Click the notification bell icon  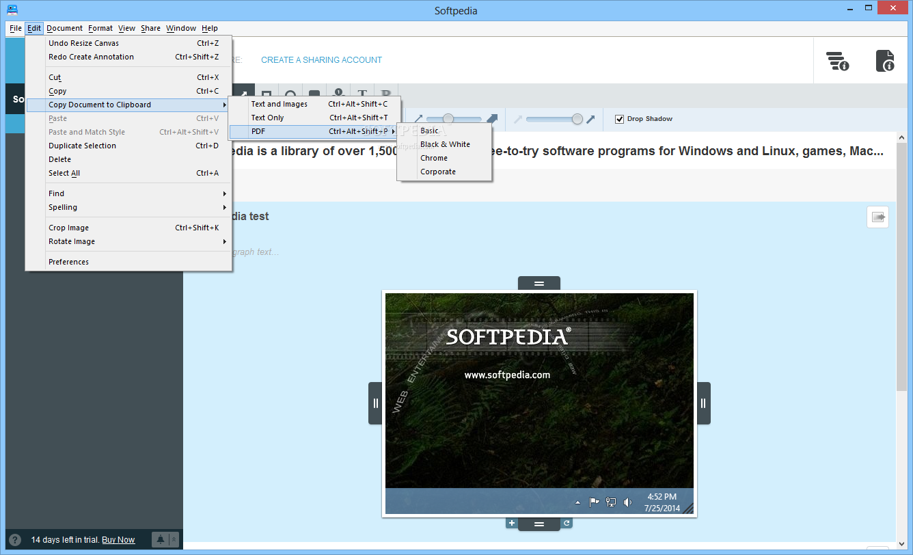[161, 539]
